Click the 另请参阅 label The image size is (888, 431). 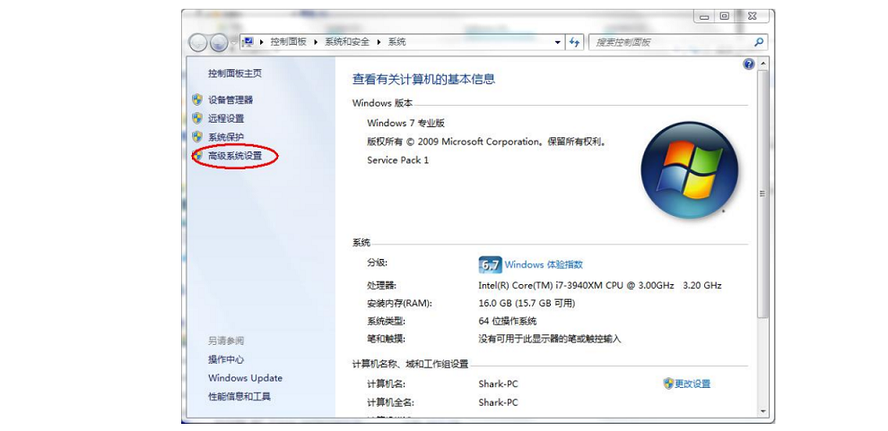click(226, 340)
